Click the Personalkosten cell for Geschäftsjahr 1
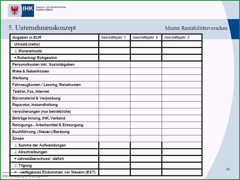This screenshot has height=180, width=240. [114, 64]
